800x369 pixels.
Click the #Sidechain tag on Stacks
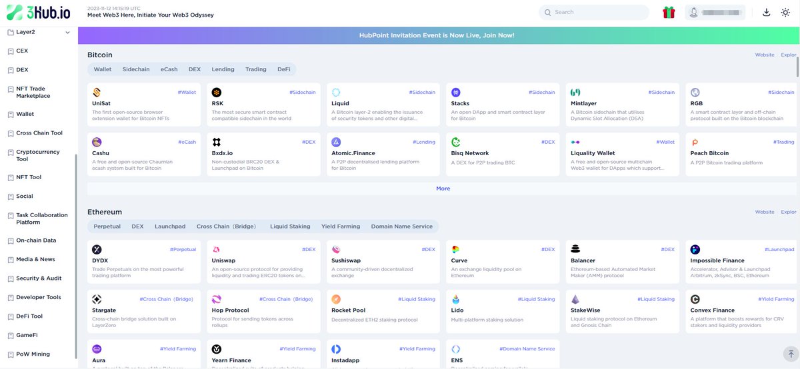(x=541, y=93)
